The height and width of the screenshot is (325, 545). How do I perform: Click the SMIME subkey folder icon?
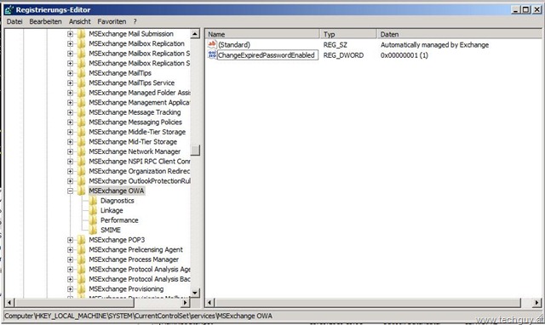[93, 231]
